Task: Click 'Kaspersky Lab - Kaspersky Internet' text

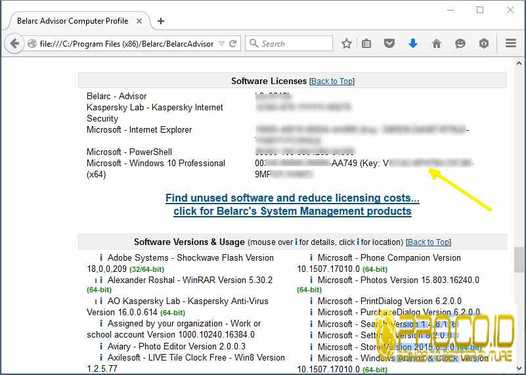Action: [x=154, y=107]
